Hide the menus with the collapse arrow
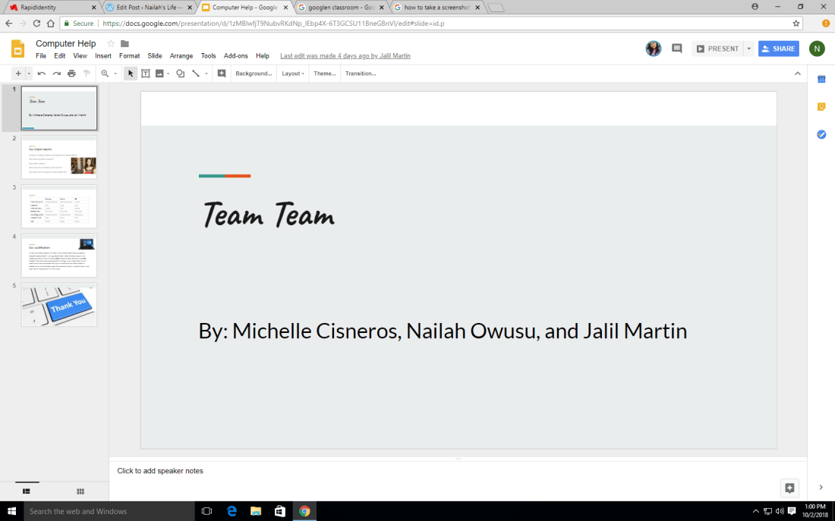835x521 pixels. [x=797, y=74]
